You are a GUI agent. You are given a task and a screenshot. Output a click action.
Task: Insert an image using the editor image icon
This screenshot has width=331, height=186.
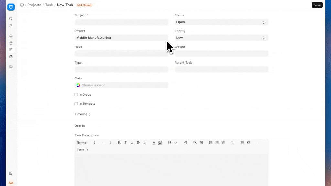201,143
